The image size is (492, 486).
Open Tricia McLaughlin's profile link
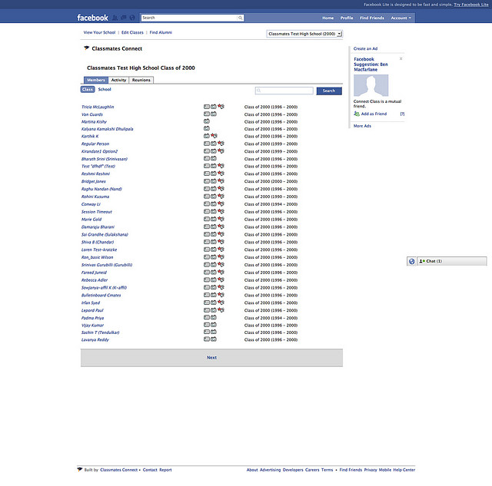pyautogui.click(x=98, y=107)
